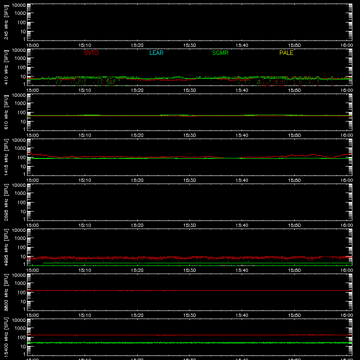Click 15:40 tick below the 8800 MHz panel
The width and height of the screenshot is (360, 360).
coord(242,315)
